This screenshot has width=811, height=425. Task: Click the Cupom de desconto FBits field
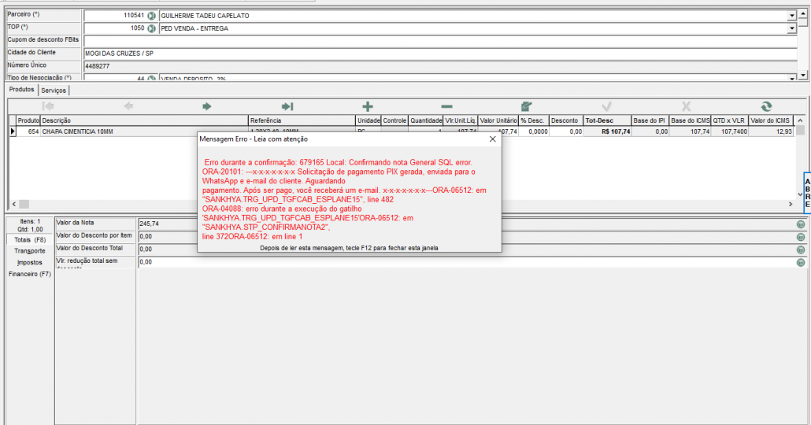pos(441,41)
